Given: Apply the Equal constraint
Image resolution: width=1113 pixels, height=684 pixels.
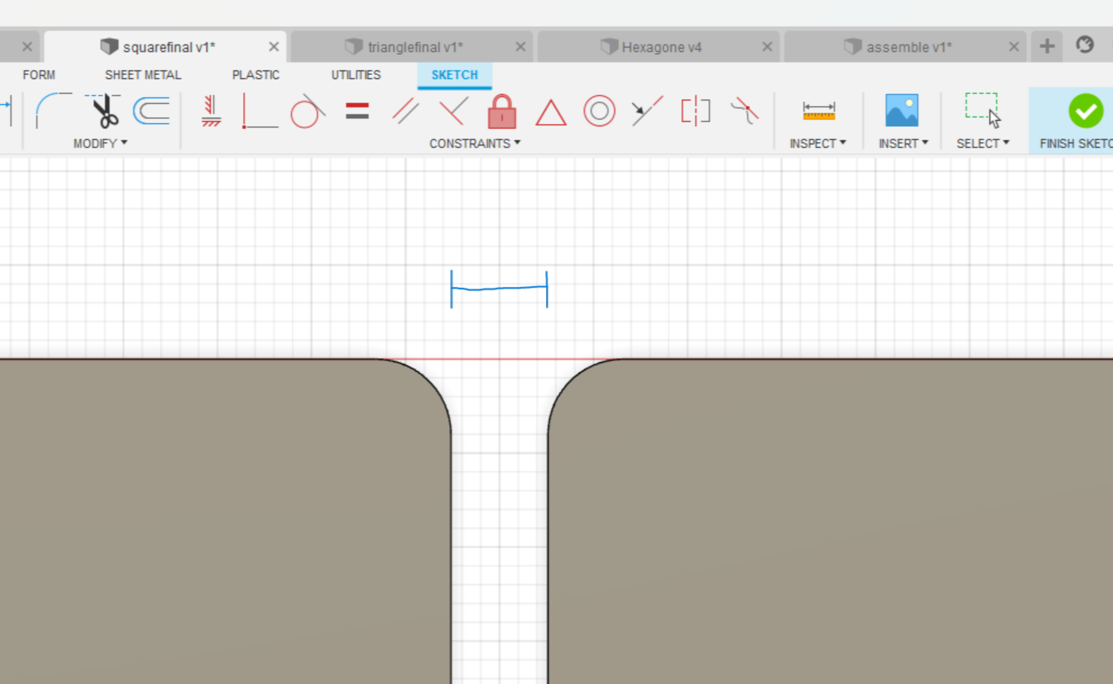Looking at the screenshot, I should tap(357, 111).
